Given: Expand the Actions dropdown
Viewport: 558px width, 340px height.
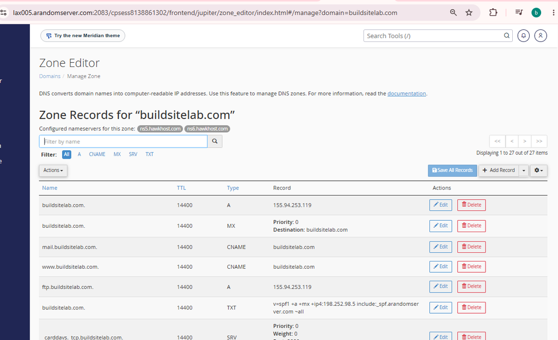Looking at the screenshot, I should [x=53, y=171].
